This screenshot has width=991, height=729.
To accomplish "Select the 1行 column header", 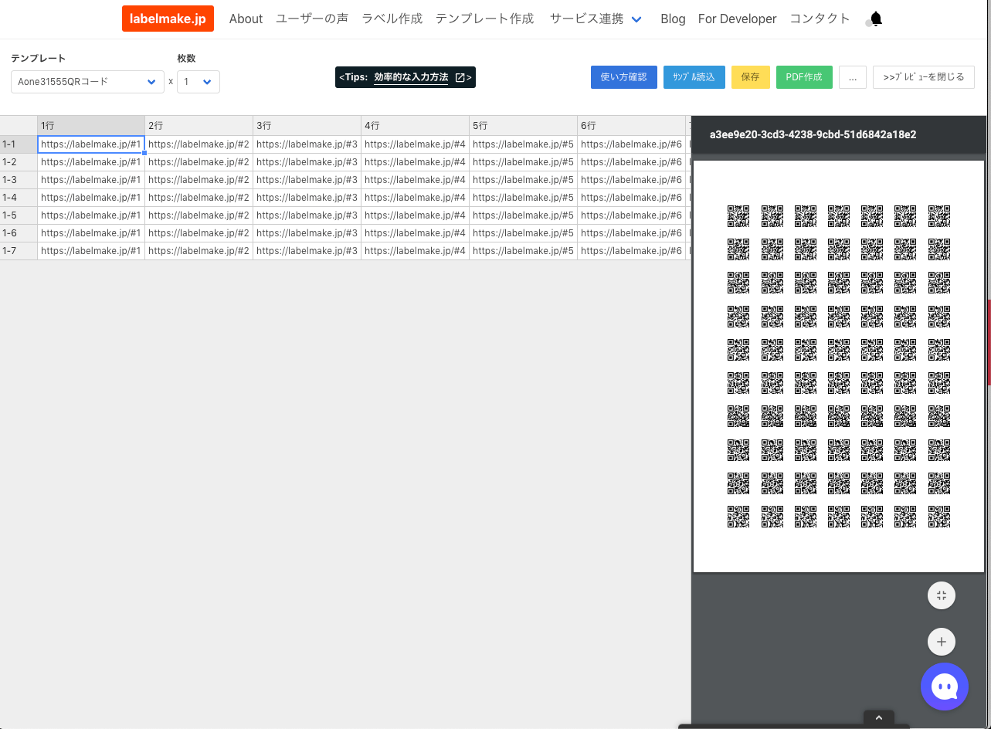I will 90,125.
